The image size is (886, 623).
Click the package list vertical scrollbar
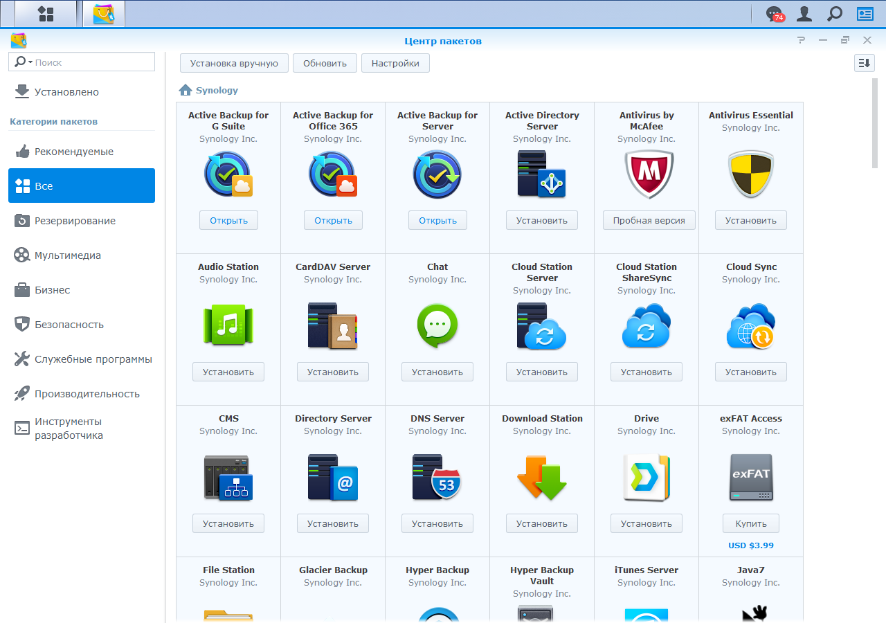pyautogui.click(x=875, y=123)
